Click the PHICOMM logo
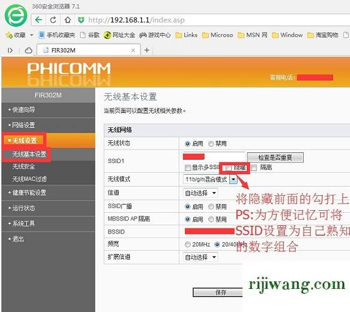This screenshot has width=350, height=312. pyautogui.click(x=69, y=69)
